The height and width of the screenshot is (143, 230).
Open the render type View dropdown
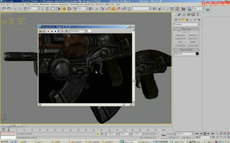click(199, 8)
